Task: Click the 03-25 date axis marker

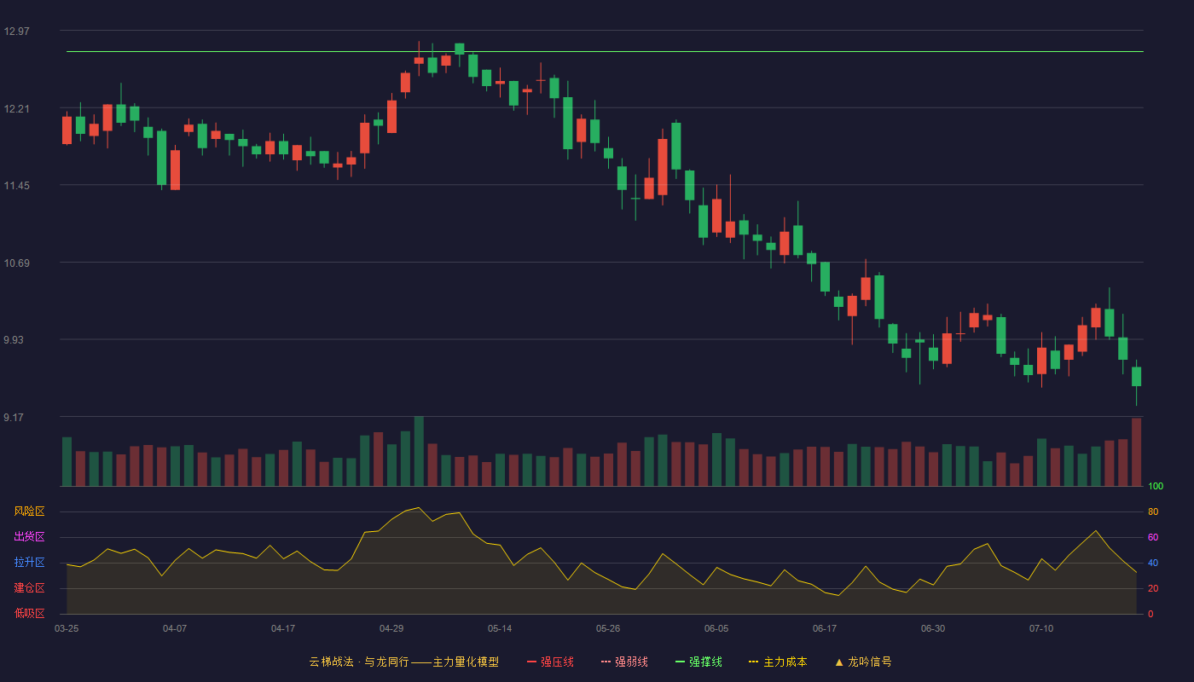Action: (67, 628)
